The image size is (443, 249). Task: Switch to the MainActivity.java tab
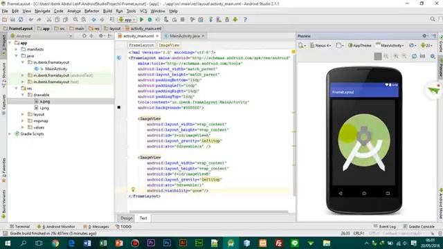(x=185, y=36)
